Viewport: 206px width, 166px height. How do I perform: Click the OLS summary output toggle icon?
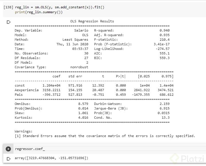click(x=9, y=22)
